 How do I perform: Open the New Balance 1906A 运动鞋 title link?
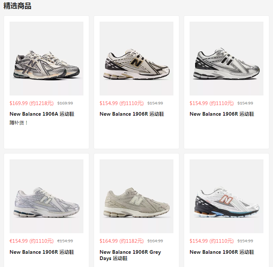pos(42,114)
